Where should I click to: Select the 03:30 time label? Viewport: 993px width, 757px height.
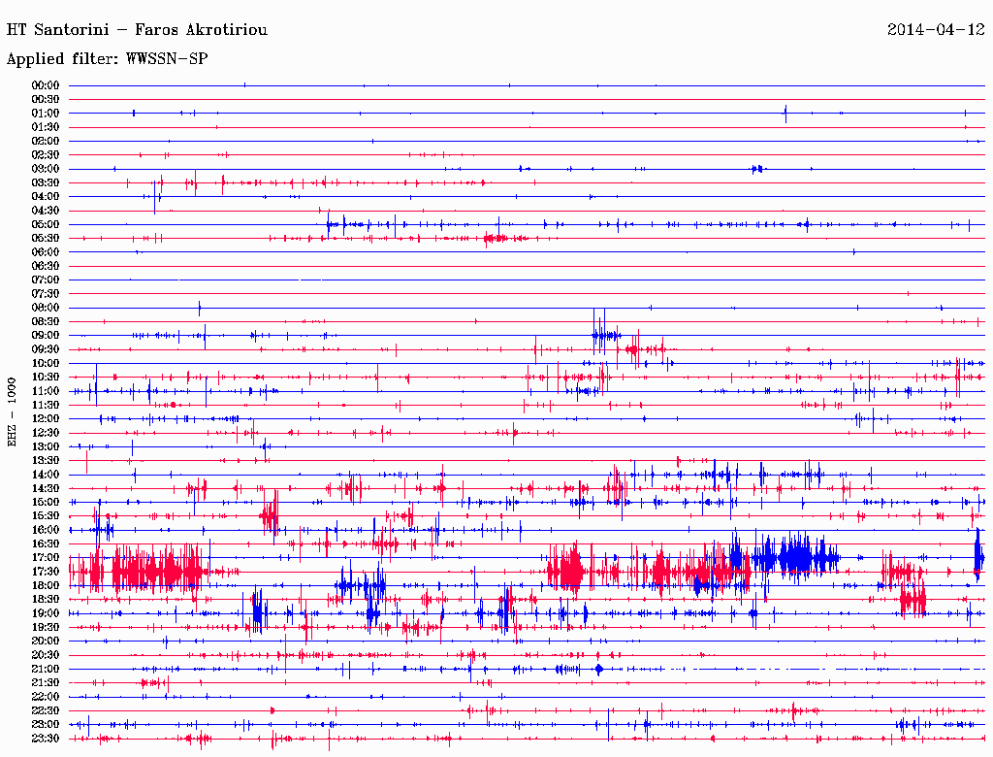tap(46, 183)
